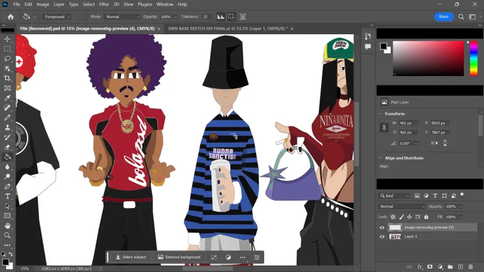This screenshot has height=272, width=484.
Task: Switch to the YNs [Recovered].psd tab
Action: coord(87,28)
